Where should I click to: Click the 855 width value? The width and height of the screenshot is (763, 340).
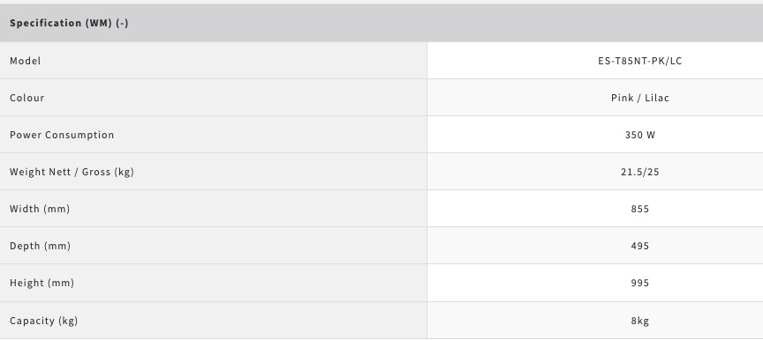640,209
